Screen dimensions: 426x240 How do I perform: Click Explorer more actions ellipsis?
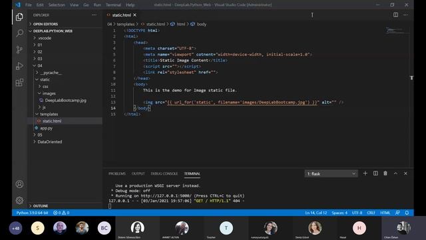coord(94,15)
